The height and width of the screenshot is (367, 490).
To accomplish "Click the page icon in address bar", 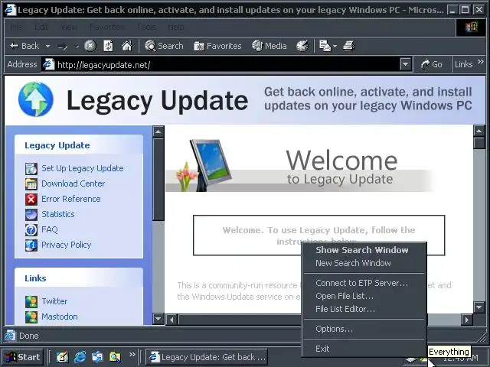I will coord(48,64).
